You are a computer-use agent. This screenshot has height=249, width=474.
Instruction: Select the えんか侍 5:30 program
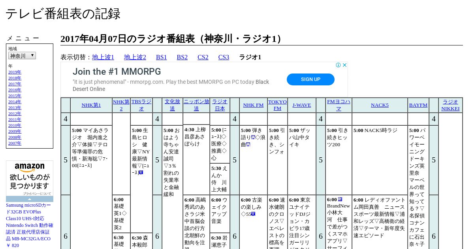220,179
